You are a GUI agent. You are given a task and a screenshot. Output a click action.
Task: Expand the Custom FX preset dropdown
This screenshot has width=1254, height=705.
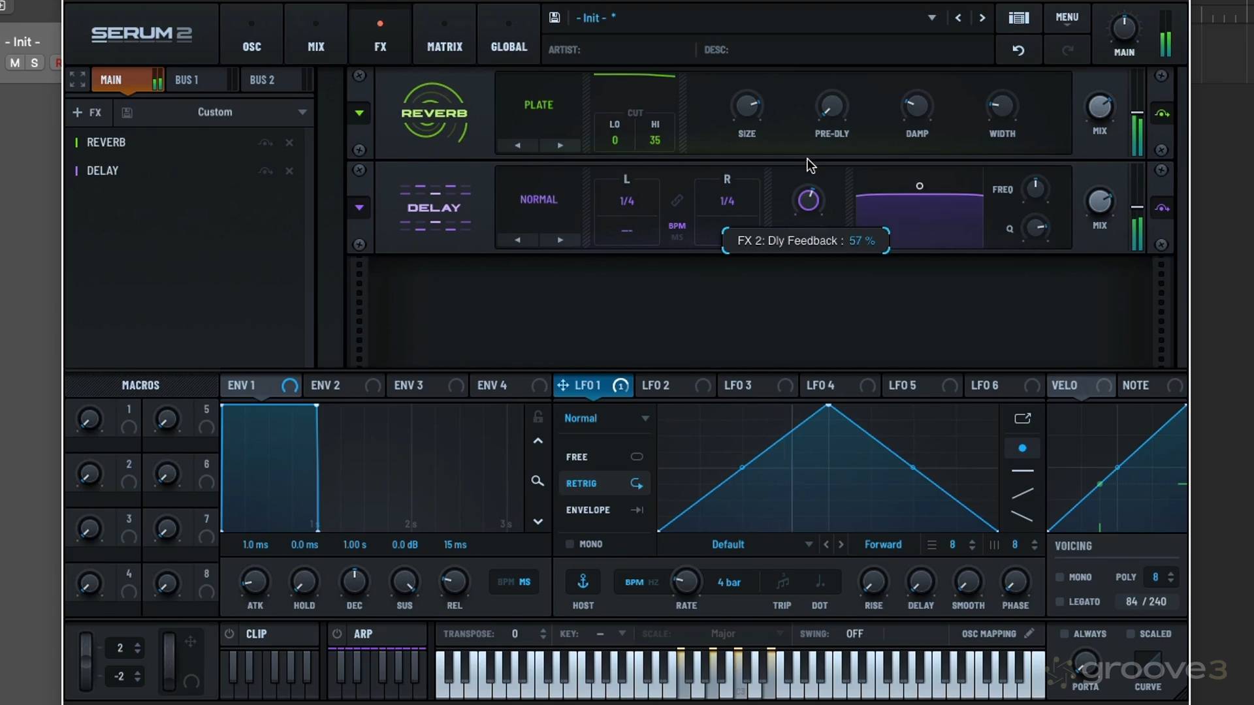302,112
